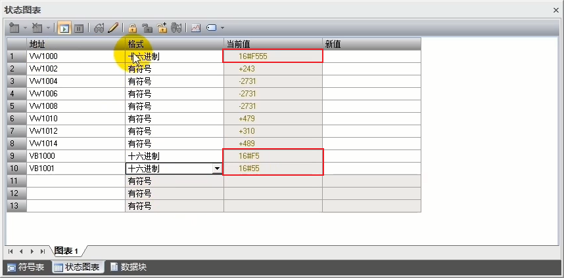Select the VB1001 address cell
The width and height of the screenshot is (564, 278).
click(76, 169)
